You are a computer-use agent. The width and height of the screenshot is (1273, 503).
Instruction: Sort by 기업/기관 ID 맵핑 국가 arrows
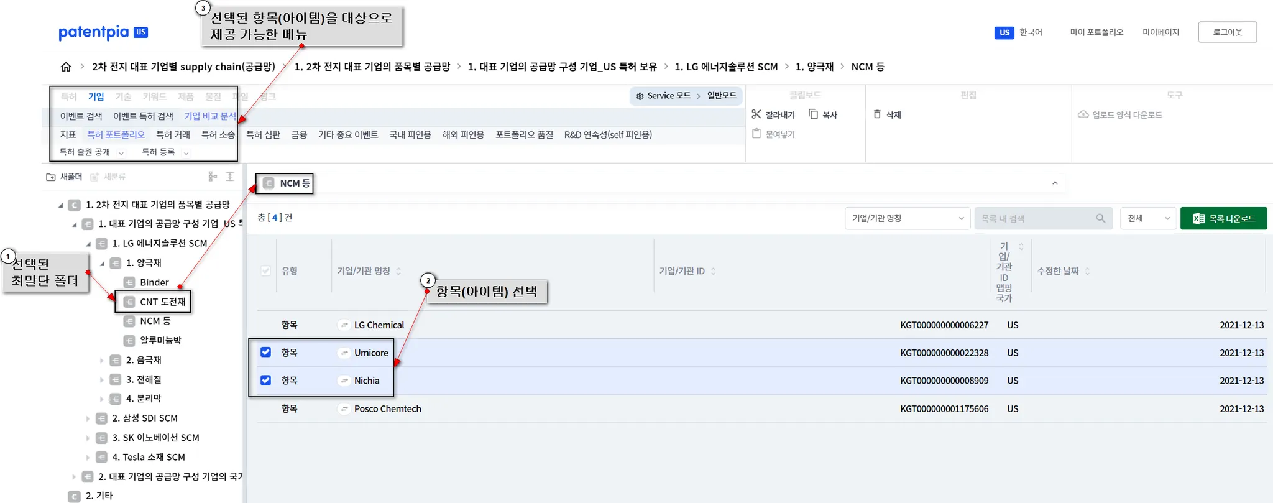click(x=1021, y=247)
